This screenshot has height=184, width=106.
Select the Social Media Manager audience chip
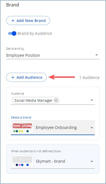tap(35, 100)
